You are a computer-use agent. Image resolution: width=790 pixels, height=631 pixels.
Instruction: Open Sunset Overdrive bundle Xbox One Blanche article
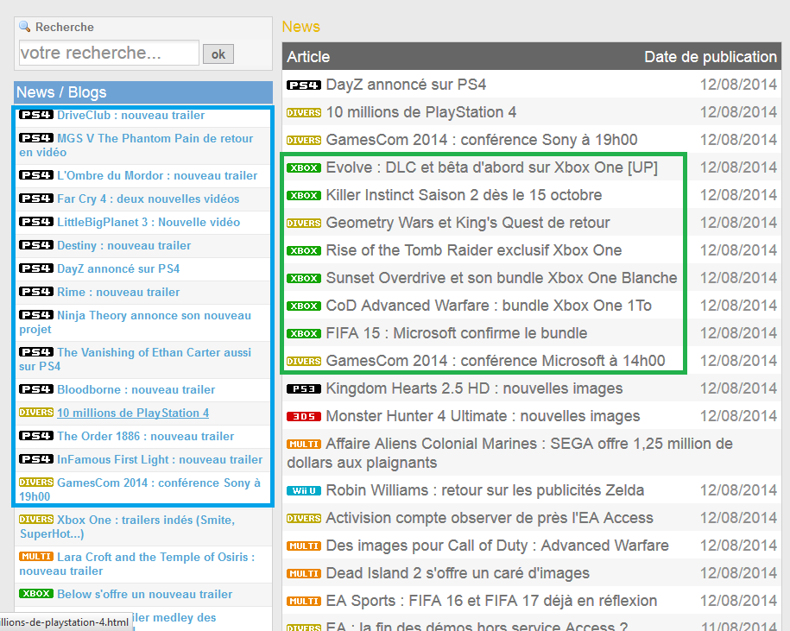click(502, 279)
